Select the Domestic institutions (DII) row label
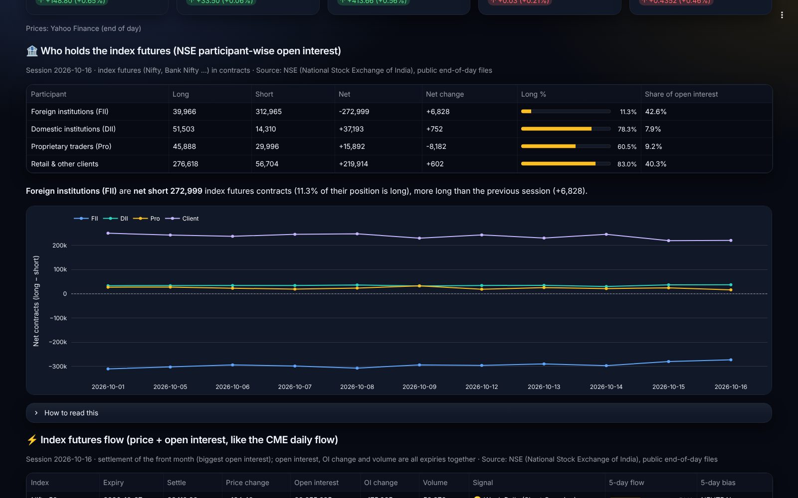Image resolution: width=798 pixels, height=498 pixels. click(x=73, y=129)
